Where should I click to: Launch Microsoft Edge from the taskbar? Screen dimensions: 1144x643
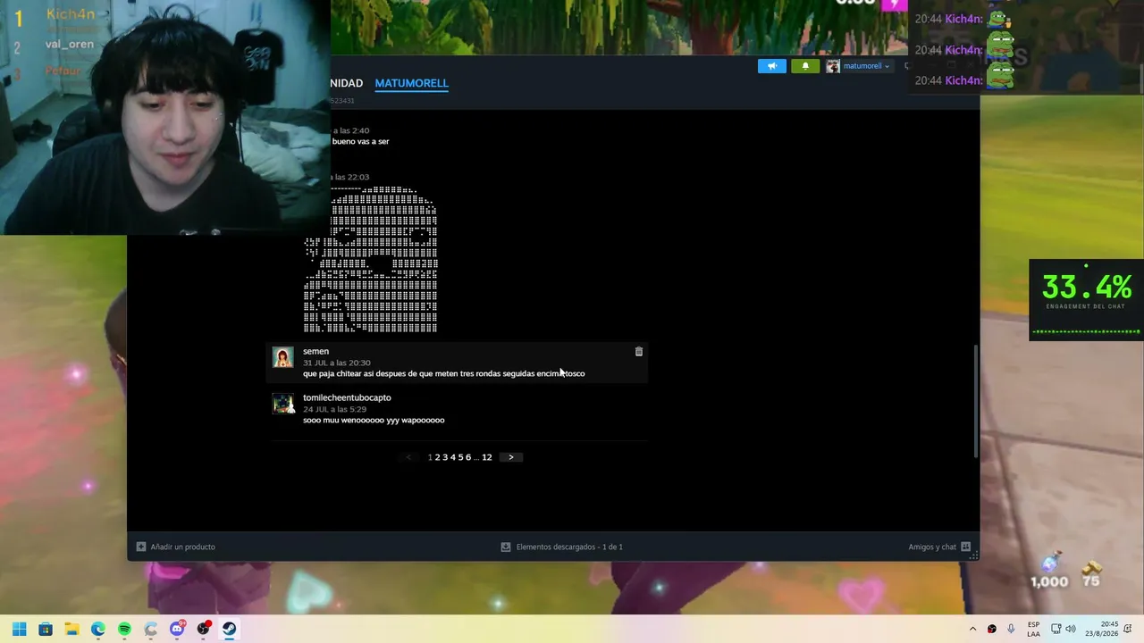tap(98, 629)
